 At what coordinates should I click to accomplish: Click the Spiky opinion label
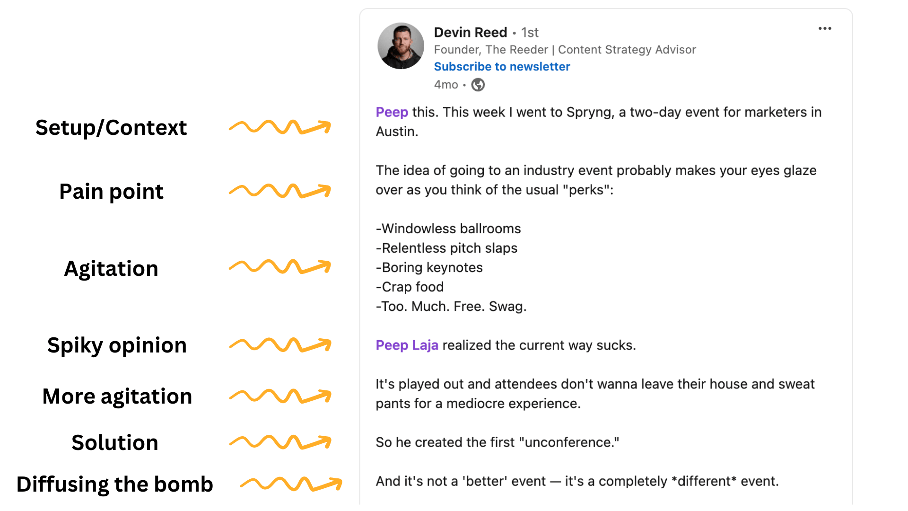click(x=117, y=345)
